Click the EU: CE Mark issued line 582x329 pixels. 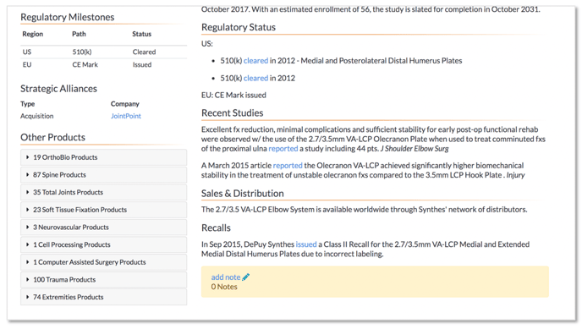233,95
